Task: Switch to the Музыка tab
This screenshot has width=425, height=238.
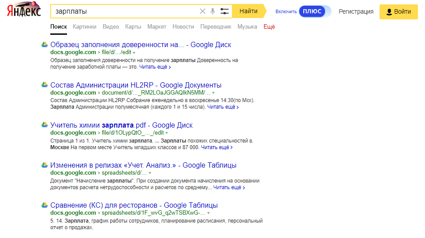Action: coord(247,26)
